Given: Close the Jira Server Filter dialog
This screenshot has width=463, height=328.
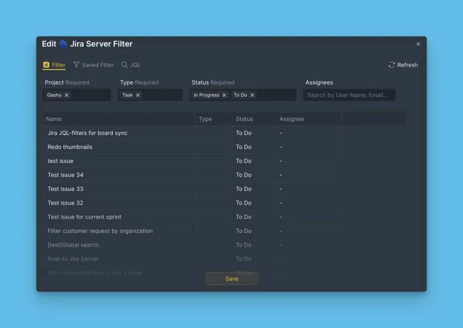Looking at the screenshot, I should click(x=418, y=44).
